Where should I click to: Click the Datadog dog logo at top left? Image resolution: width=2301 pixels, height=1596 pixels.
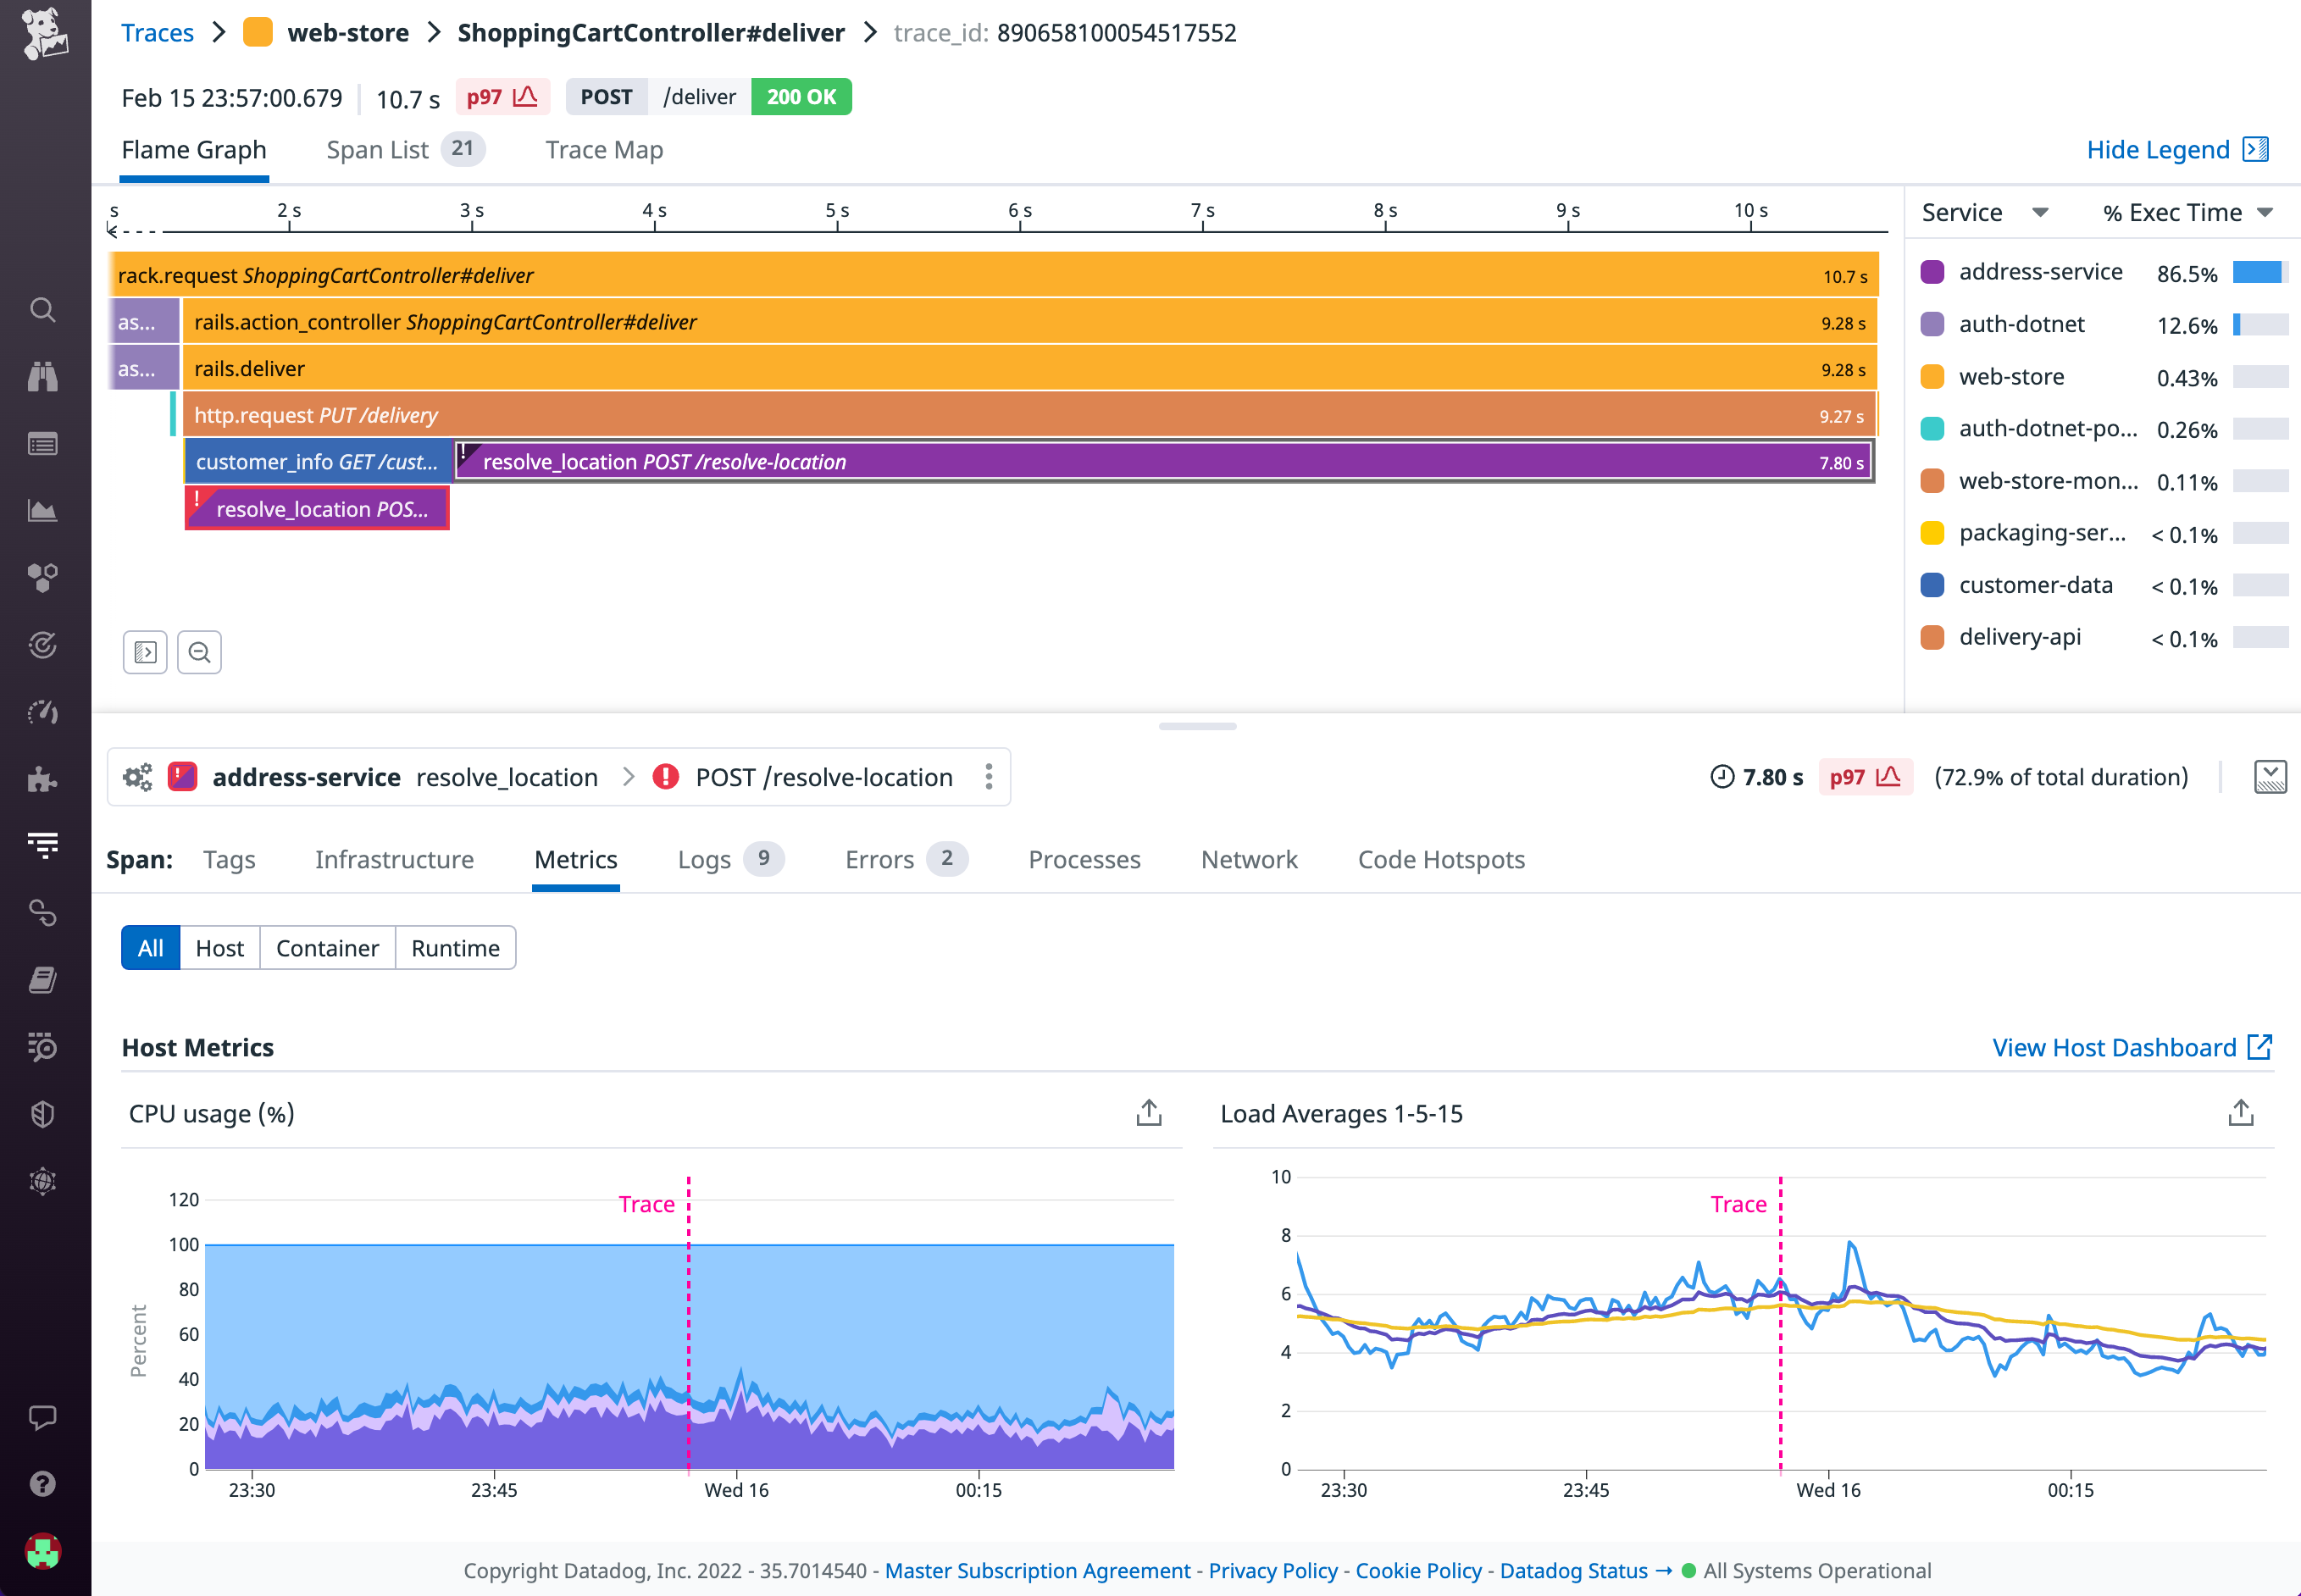pos(43,33)
